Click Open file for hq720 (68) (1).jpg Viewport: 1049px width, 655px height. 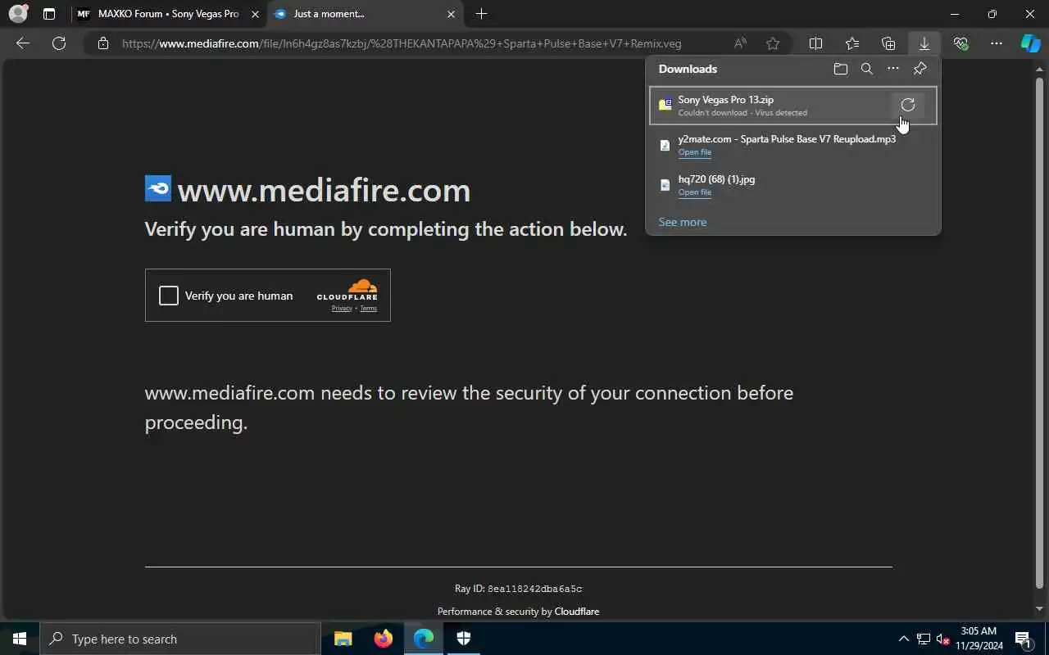pos(694,192)
